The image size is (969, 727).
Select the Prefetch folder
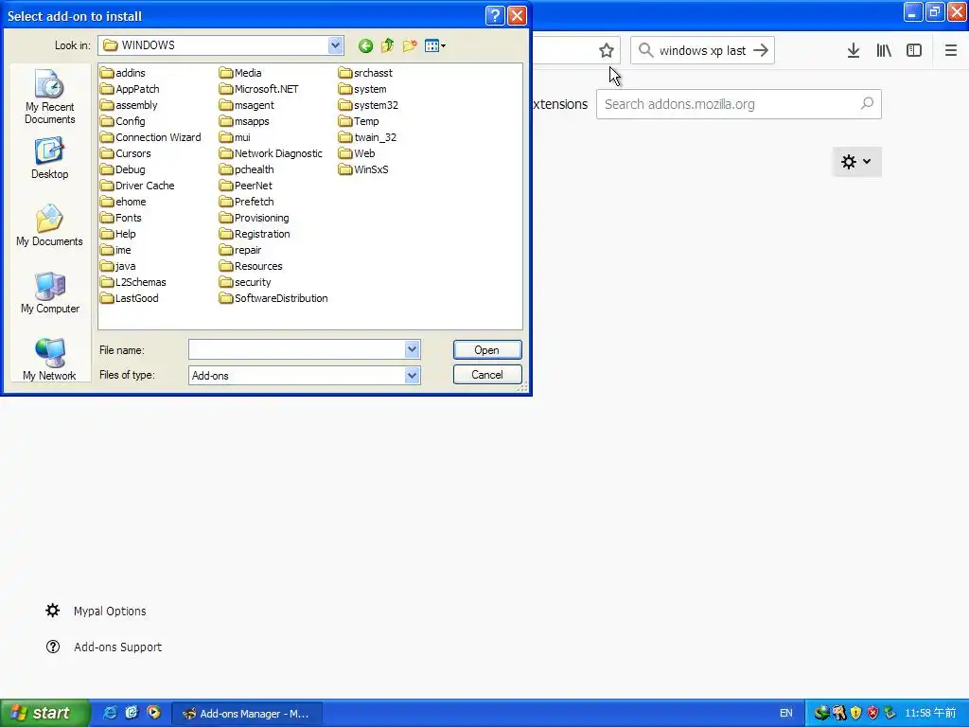[247, 202]
